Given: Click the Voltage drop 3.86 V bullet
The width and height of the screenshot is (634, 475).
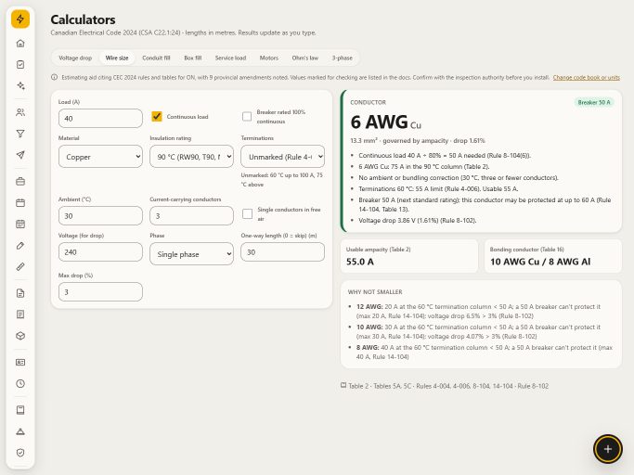Looking at the screenshot, I should coord(418,220).
